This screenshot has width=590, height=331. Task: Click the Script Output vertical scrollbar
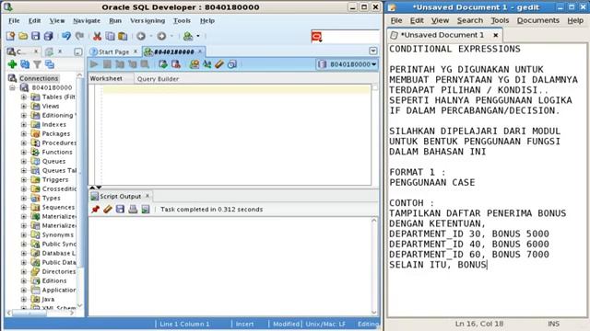(374, 267)
